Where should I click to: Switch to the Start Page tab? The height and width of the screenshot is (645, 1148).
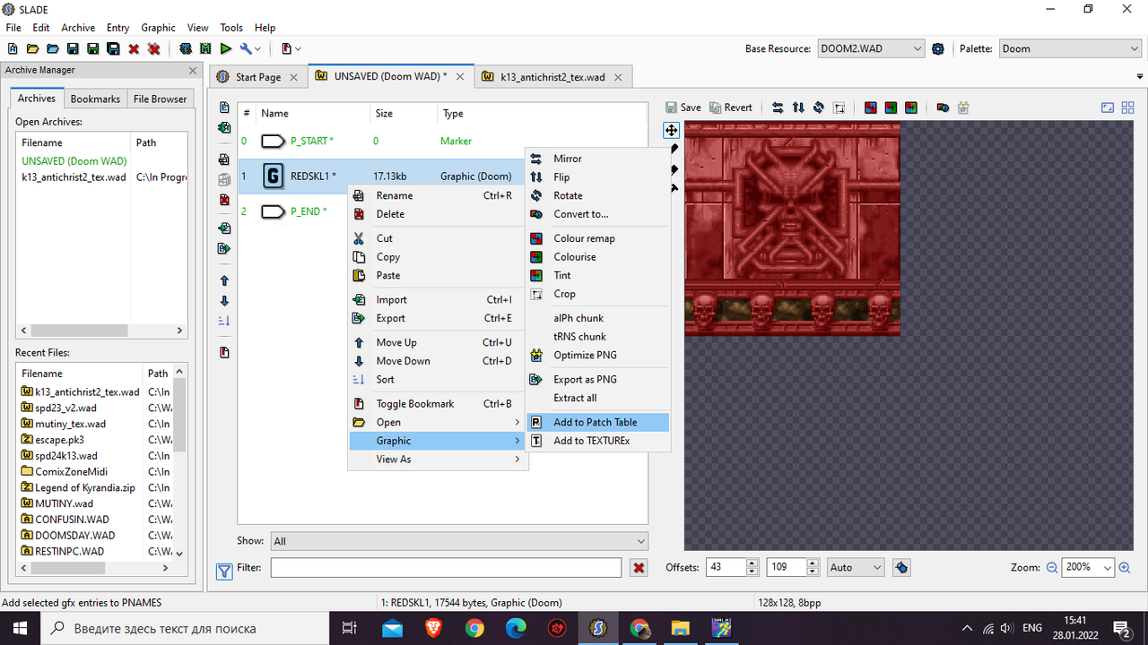(258, 77)
